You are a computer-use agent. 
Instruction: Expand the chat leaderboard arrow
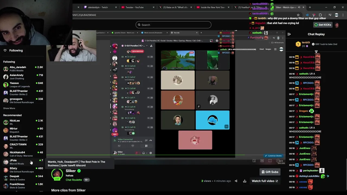click(316, 51)
